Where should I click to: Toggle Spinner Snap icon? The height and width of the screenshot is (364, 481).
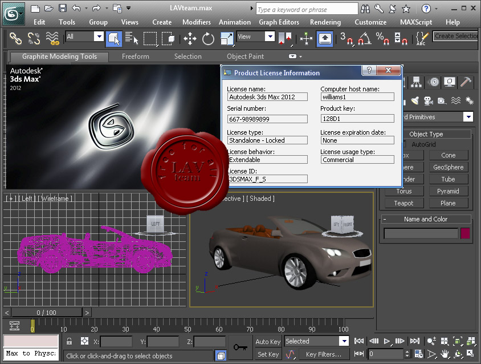point(401,39)
